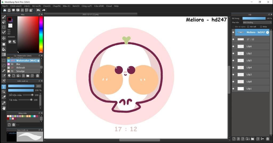The width and height of the screenshot is (273, 143).
Task: Select the rectangular Select tool
Action: [x=4, y=60]
